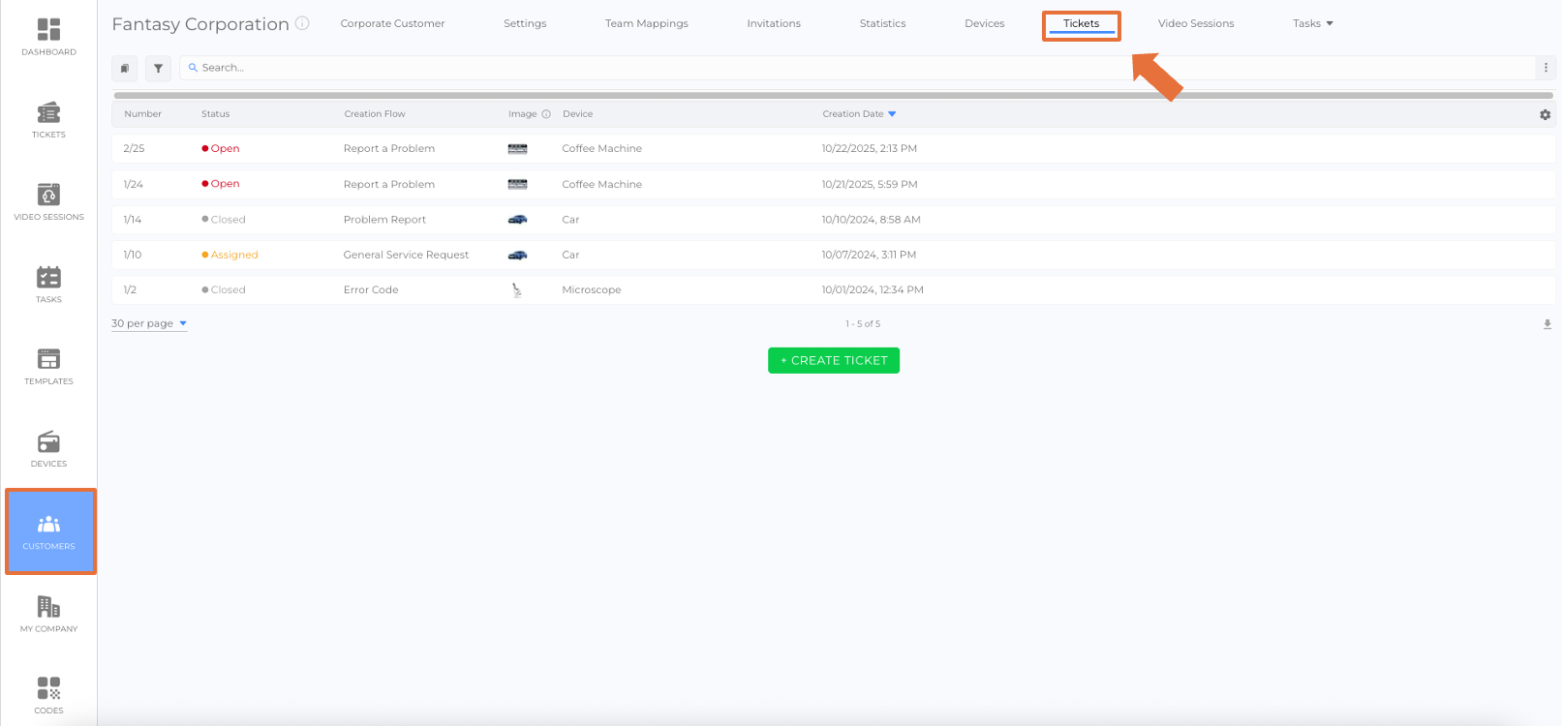Expand the Tasks dropdown tab
The width and height of the screenshot is (1562, 726).
(x=1312, y=23)
